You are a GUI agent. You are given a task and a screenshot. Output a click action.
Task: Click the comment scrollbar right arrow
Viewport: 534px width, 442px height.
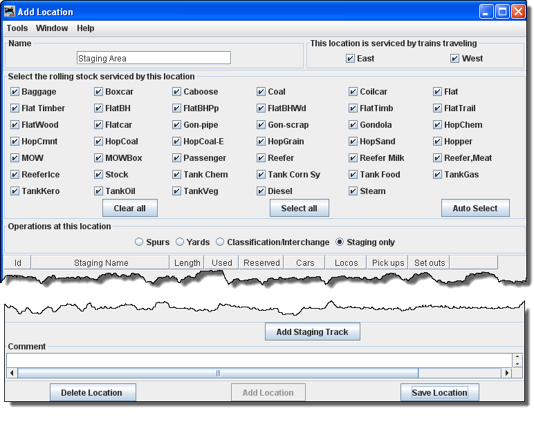pos(506,373)
